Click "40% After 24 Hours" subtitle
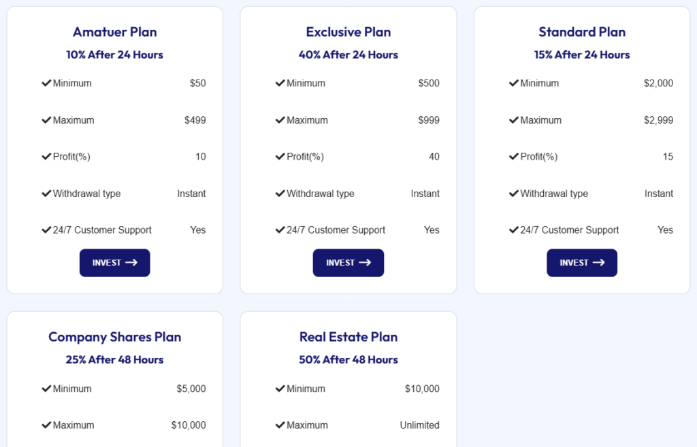The width and height of the screenshot is (697, 447). pyautogui.click(x=348, y=55)
